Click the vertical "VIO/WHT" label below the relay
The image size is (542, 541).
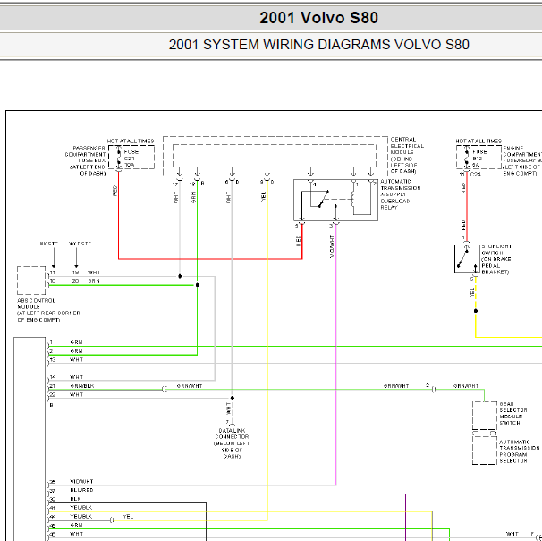[x=332, y=246]
